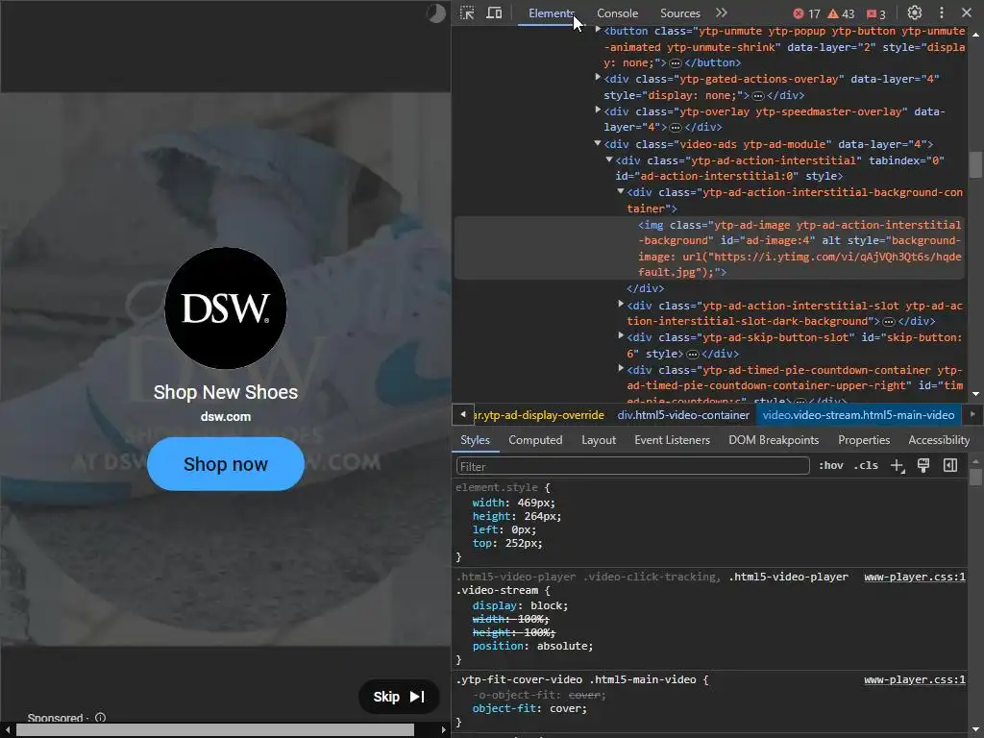Expand the ytp-speedmaster-overlay div

[x=598, y=110]
